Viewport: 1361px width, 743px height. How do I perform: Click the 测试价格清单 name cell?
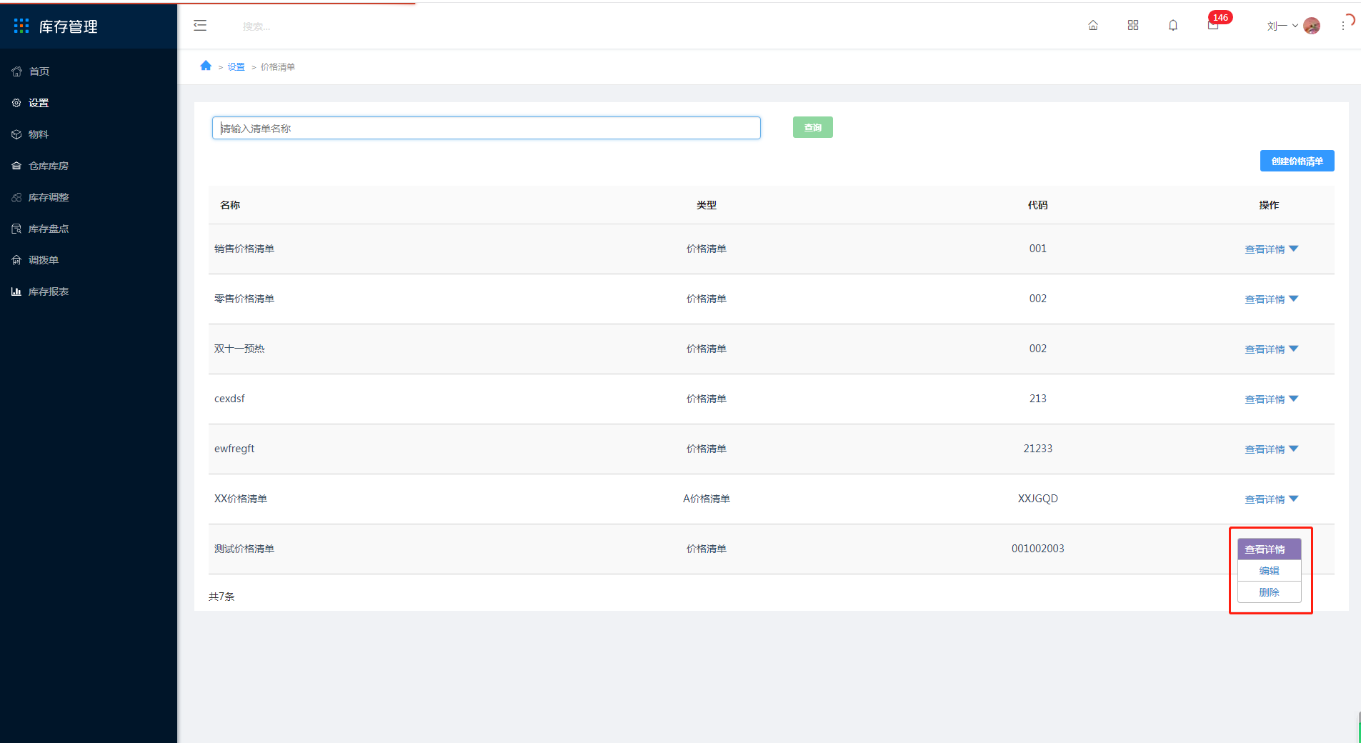point(244,549)
